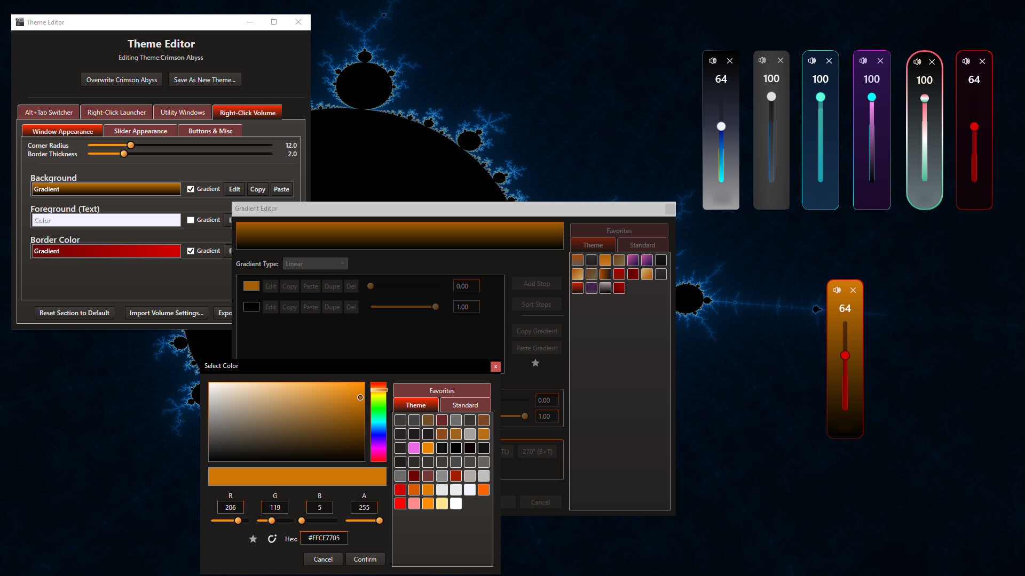Switch to the Buttons & Misc tab
The height and width of the screenshot is (576, 1025).
(210, 131)
